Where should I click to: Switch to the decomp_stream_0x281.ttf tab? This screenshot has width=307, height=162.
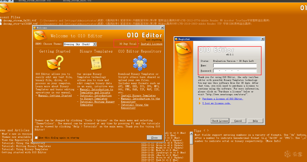tap(77, 1)
